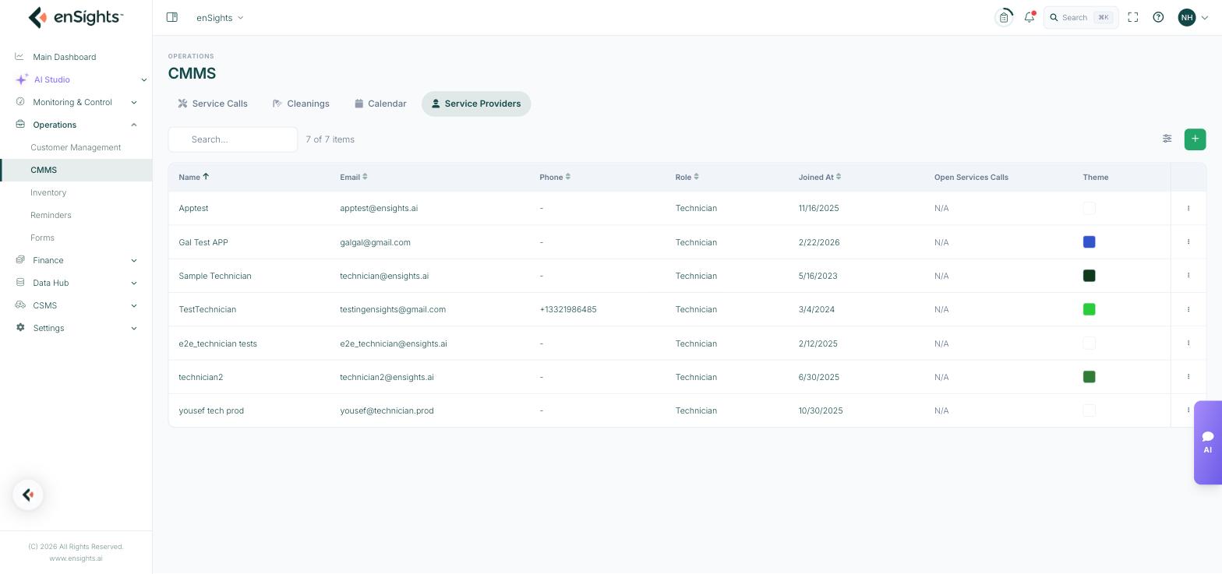Switch to the Service Calls tab

coord(213,104)
